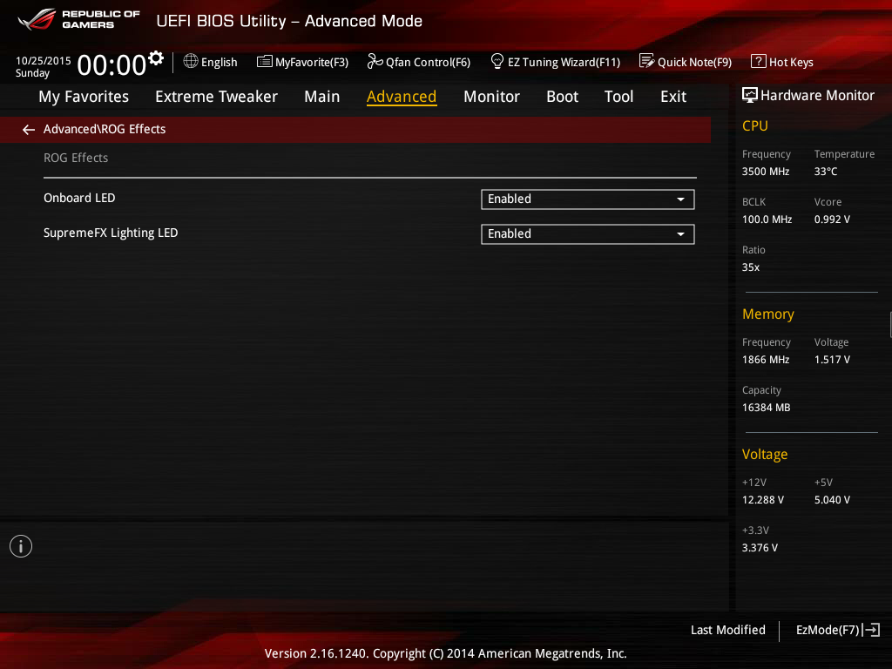
Task: Switch to the Boot tab
Action: [x=562, y=97]
